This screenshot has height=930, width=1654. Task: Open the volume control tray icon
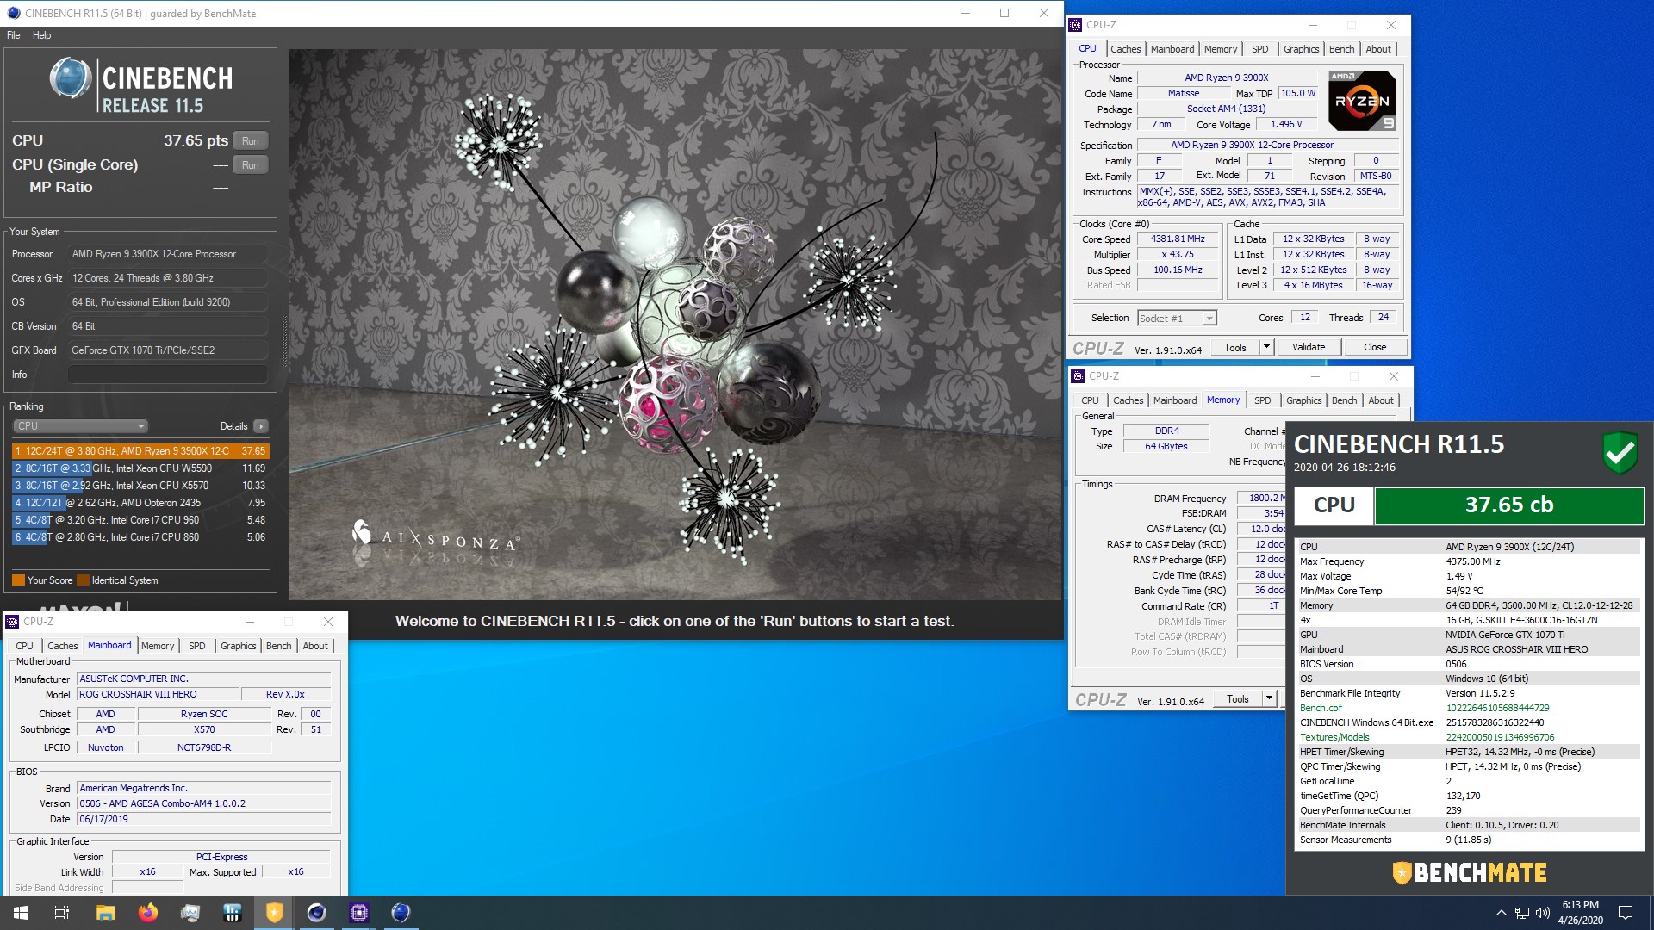click(1543, 913)
